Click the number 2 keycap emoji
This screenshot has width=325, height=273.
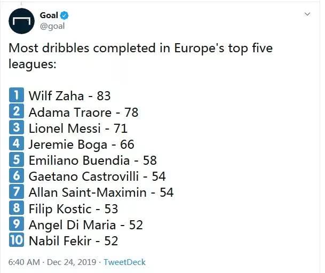click(17, 111)
